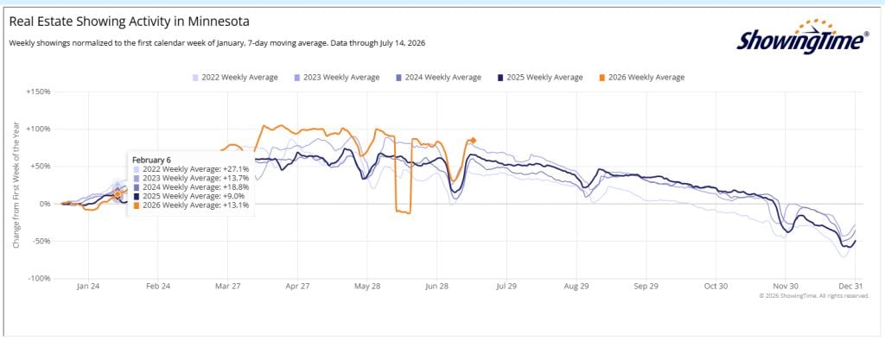Click the Apr 27 x-axis label
Screen dimensions: 885x341
[x=297, y=287]
